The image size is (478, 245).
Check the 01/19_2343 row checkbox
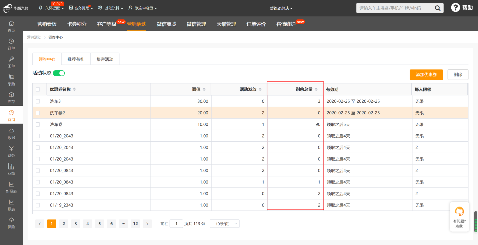click(38, 205)
